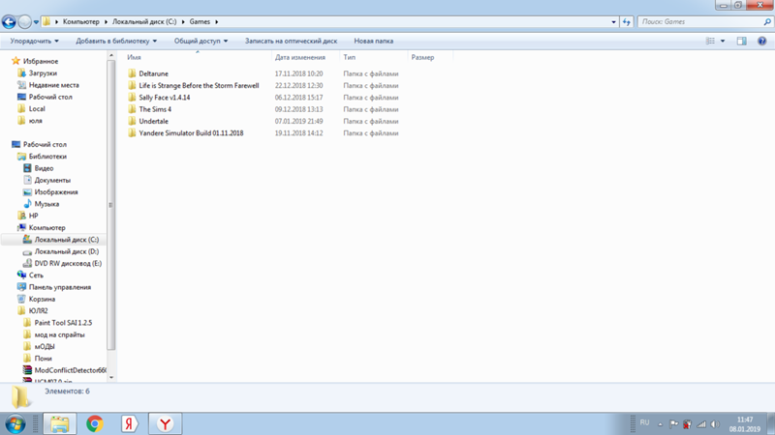The width and height of the screenshot is (775, 435).
Task: Select Life is Strange Before the Storm folder icon
Action: (132, 85)
